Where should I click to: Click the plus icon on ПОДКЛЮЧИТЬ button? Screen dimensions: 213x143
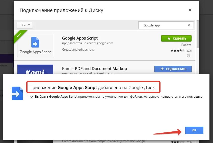coord(162,69)
